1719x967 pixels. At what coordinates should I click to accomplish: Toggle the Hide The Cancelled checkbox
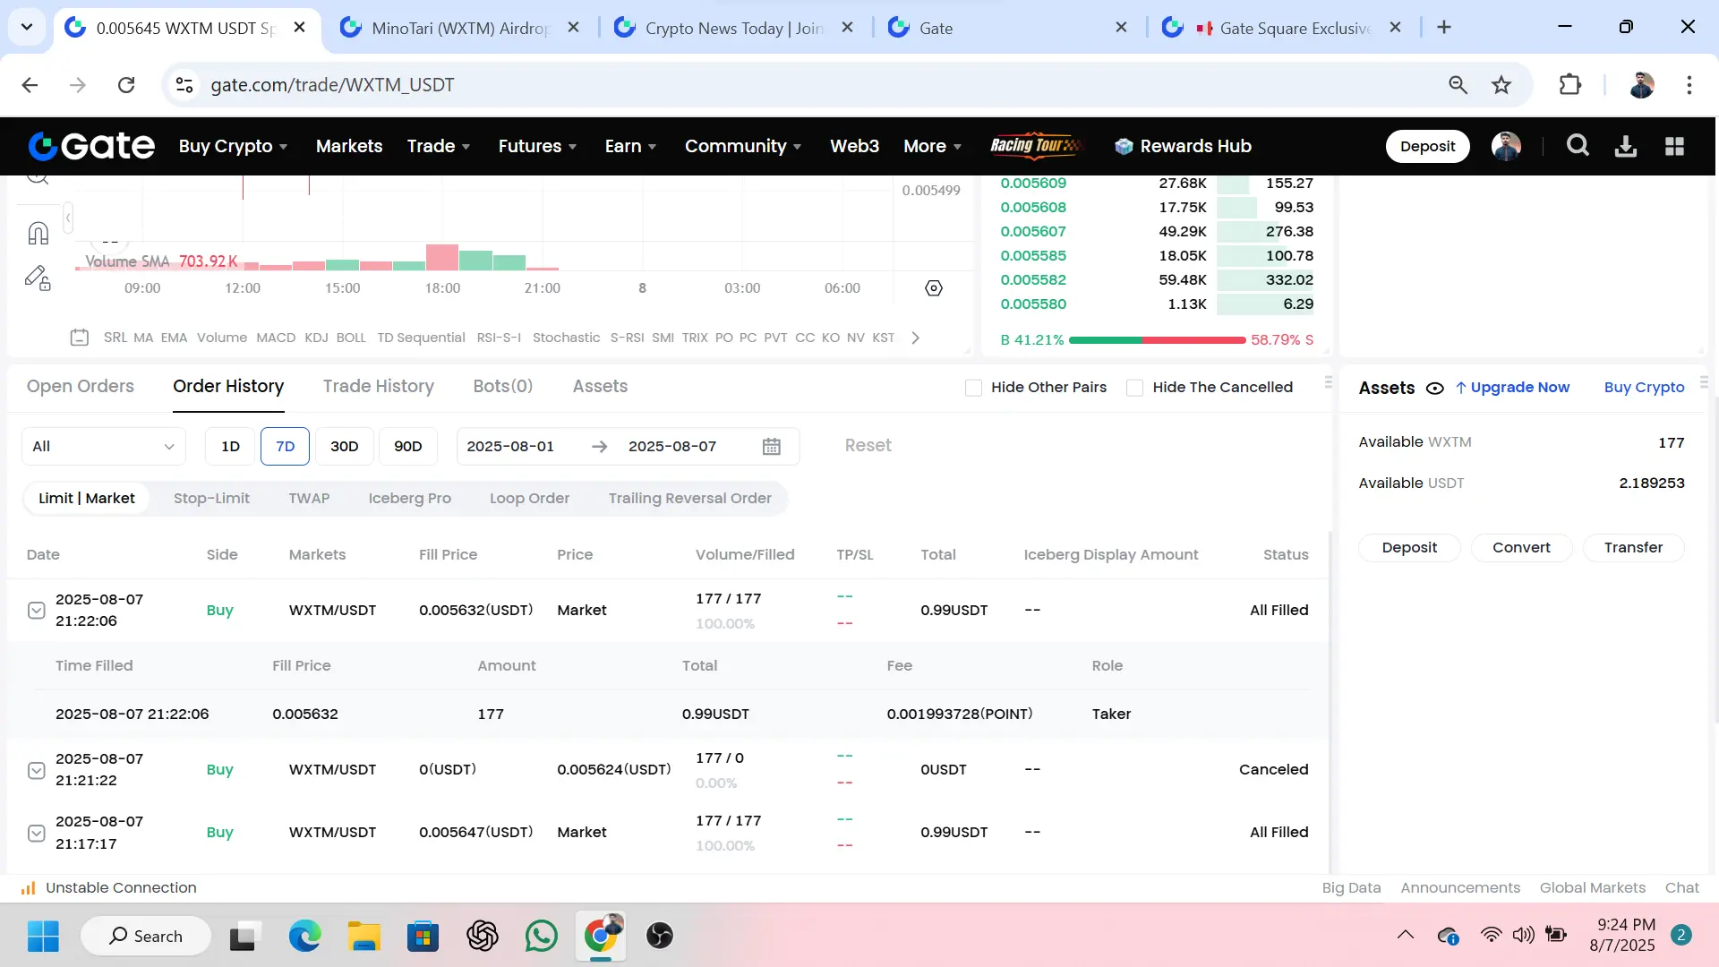coord(1134,388)
